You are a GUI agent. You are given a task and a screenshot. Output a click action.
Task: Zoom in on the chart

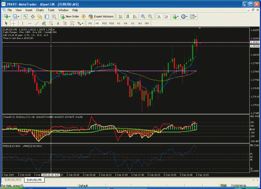coord(143,16)
